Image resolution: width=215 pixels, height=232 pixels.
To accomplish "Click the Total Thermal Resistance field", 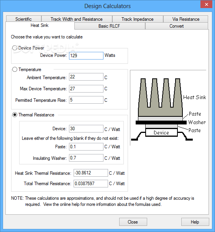I will point(91,184).
